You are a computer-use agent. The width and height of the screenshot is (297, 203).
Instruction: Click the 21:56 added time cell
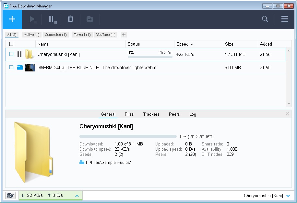265,54
